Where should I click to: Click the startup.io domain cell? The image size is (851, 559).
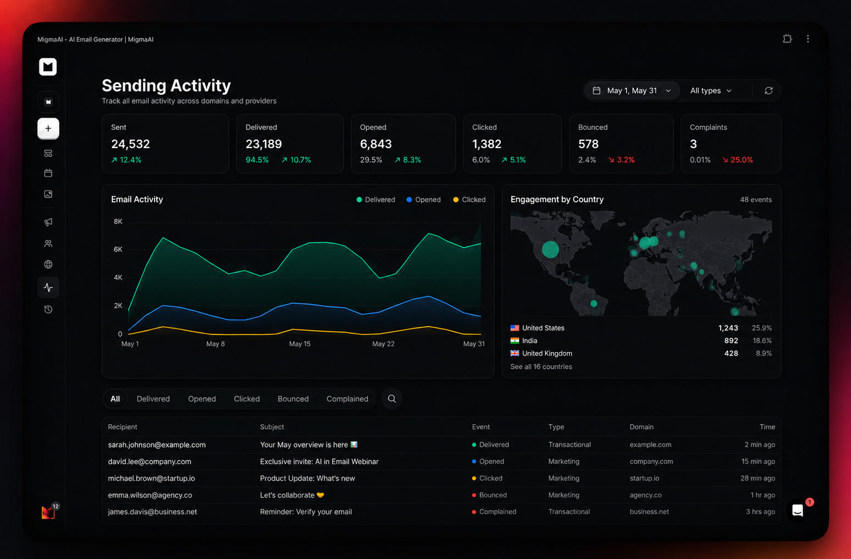coord(644,478)
